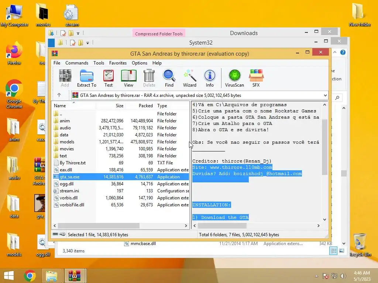Launch the Wizard toolbar icon
The height and width of the screenshot is (283, 378).
(189, 78)
